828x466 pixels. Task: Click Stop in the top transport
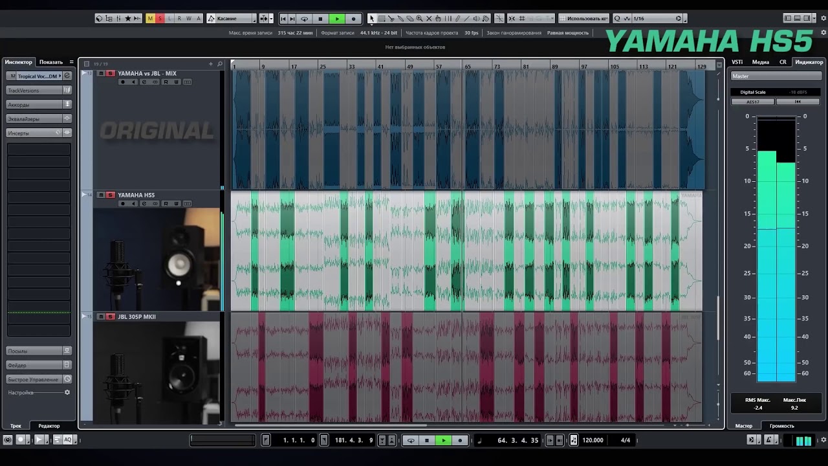(320, 19)
